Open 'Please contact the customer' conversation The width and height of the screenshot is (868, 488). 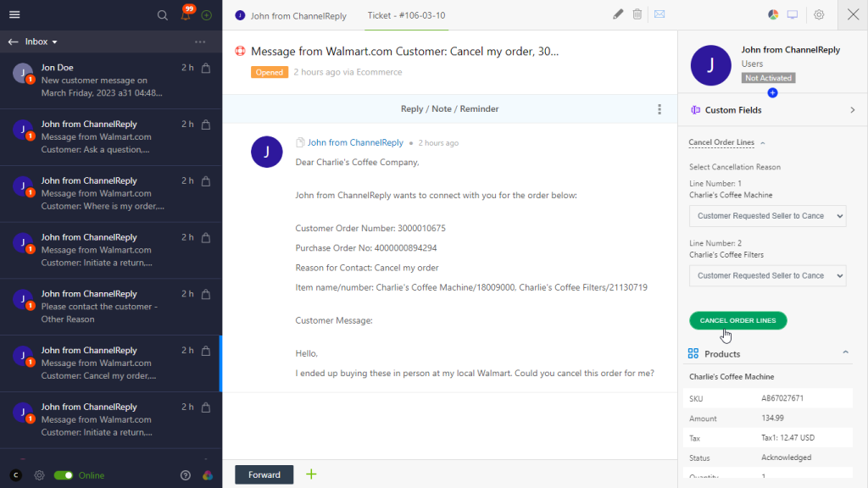111,307
